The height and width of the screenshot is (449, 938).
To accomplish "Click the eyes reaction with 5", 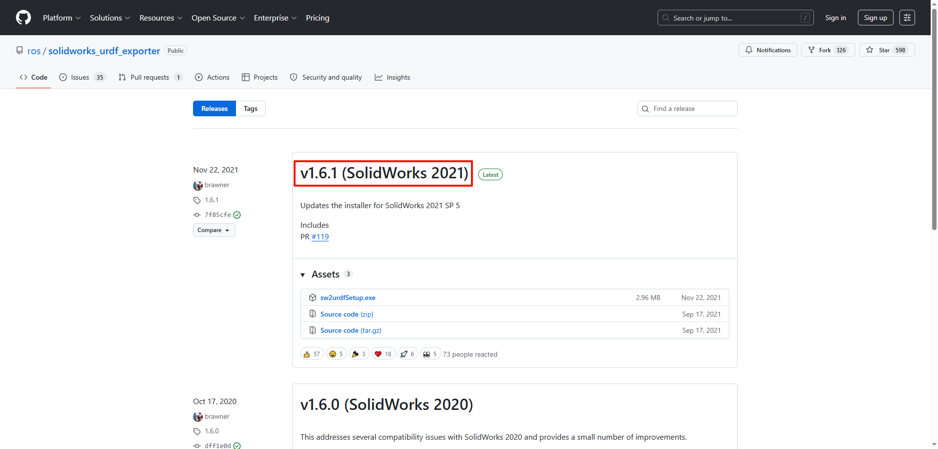I will click(x=430, y=354).
